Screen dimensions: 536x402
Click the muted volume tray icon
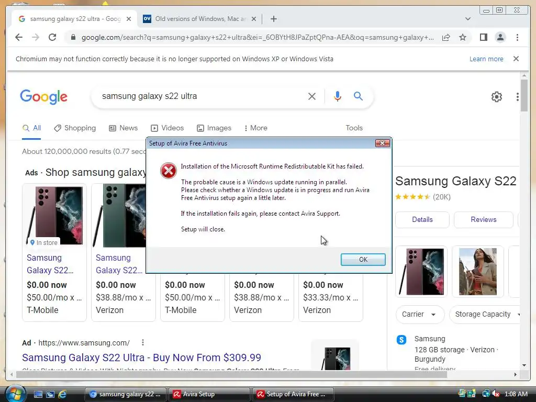pyautogui.click(x=495, y=394)
